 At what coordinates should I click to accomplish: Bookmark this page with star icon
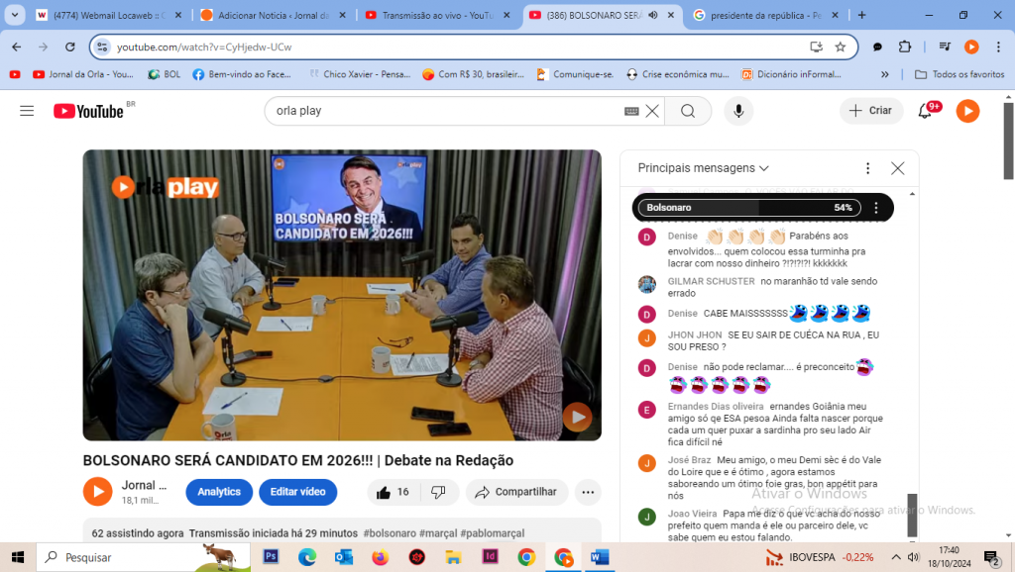pos(841,48)
